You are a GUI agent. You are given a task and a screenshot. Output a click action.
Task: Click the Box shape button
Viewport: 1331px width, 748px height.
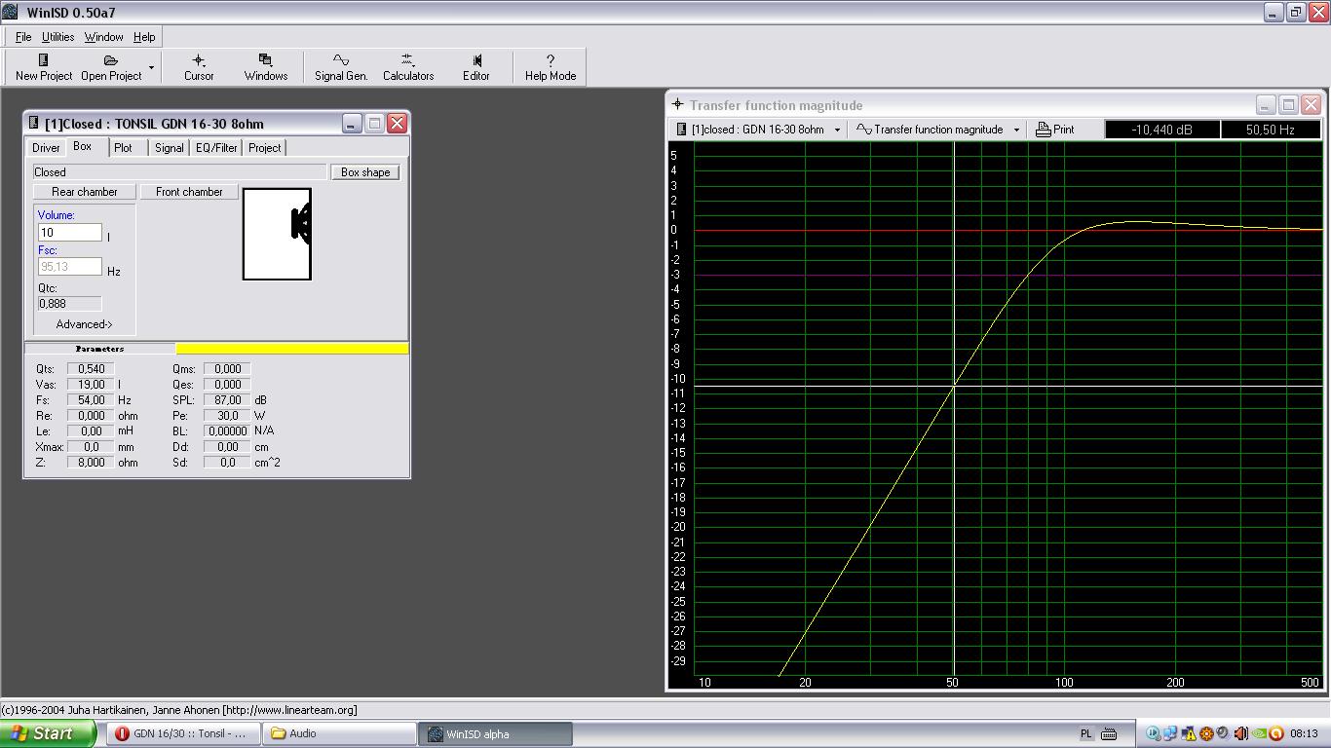(x=365, y=172)
